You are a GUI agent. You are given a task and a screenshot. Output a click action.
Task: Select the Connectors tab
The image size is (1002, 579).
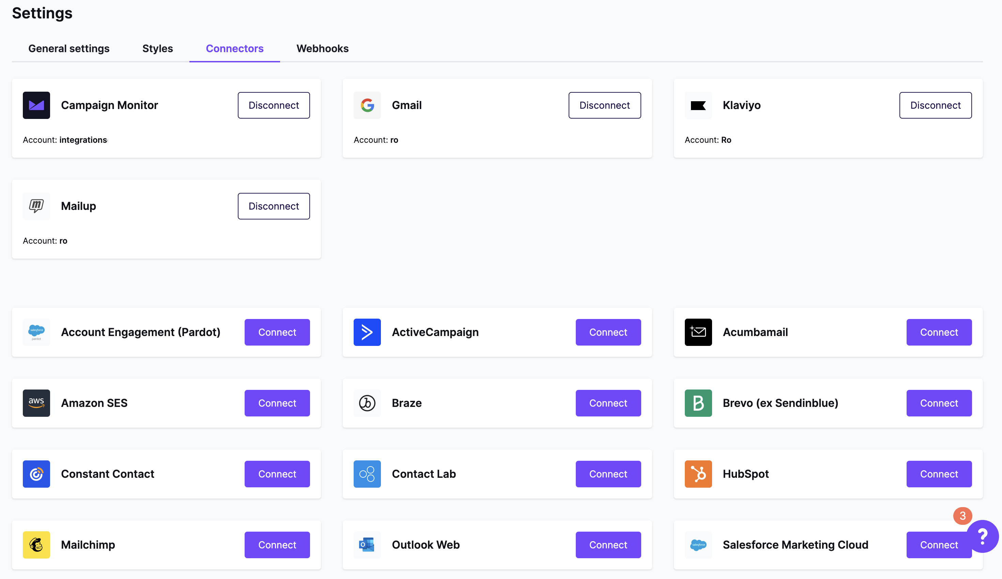tap(234, 48)
